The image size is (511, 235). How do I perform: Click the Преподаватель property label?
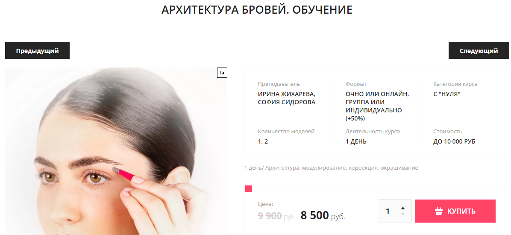[x=279, y=84]
